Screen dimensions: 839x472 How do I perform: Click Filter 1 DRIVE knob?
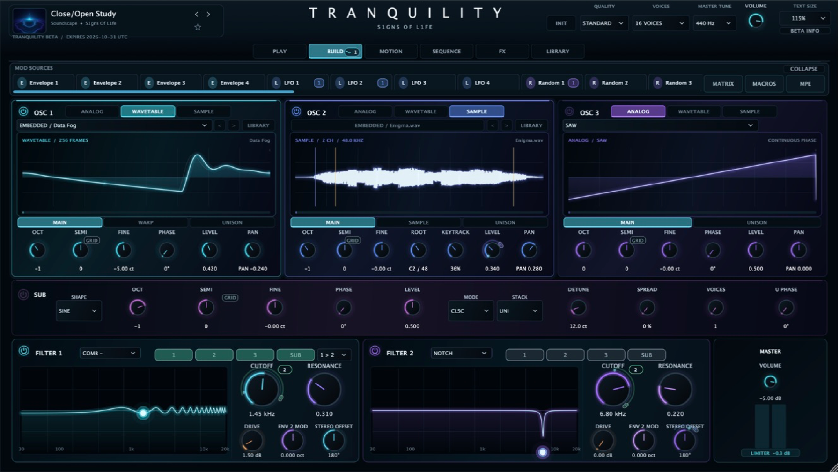[x=251, y=441]
